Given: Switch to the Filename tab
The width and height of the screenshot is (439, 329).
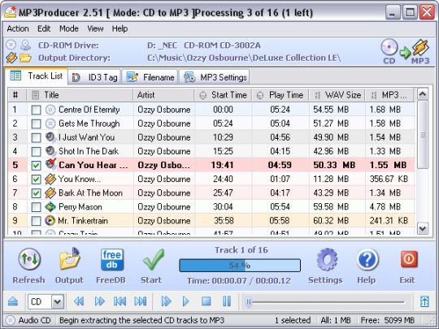Looking at the screenshot, I should pyautogui.click(x=150, y=77).
